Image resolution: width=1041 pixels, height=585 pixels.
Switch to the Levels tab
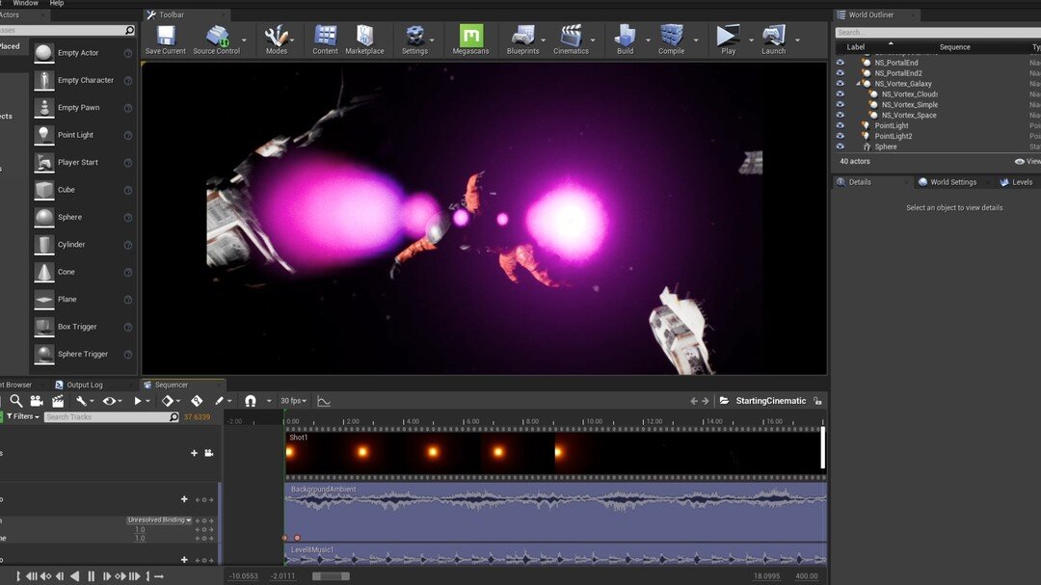pos(1016,182)
